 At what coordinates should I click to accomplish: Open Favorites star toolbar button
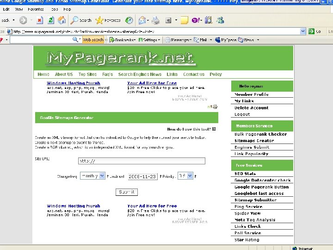(x=108, y=20)
